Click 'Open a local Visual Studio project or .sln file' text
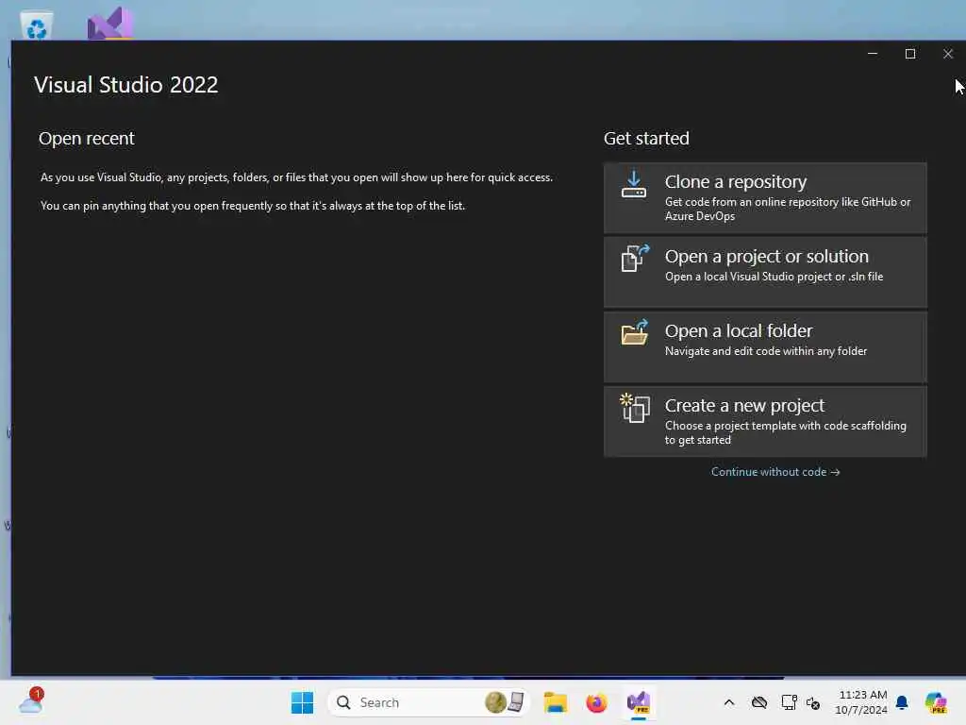Screen dimensions: 966x725 (774, 277)
